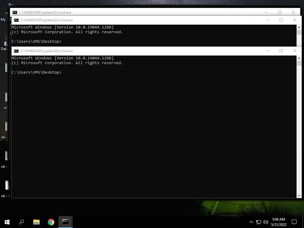Click front window title text cmd.exe
The image size is (304, 228).
(47, 51)
